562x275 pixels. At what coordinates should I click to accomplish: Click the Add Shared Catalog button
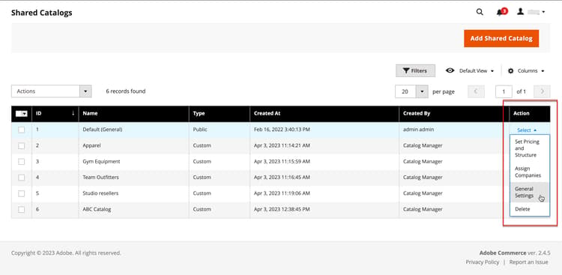pos(501,38)
